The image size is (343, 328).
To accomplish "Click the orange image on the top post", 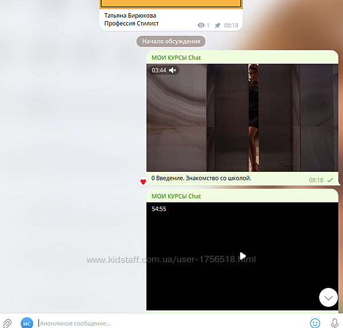I will 170,3.
